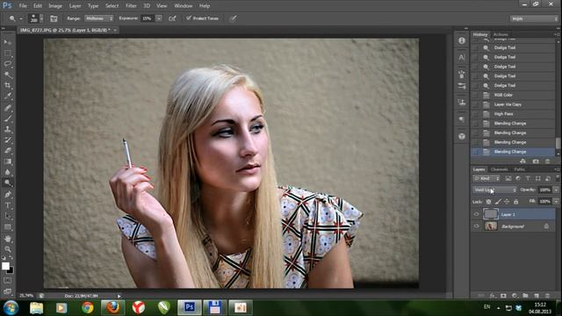Switch to the Actions tab
Viewport: 562px width, 316px height.
coord(501,35)
